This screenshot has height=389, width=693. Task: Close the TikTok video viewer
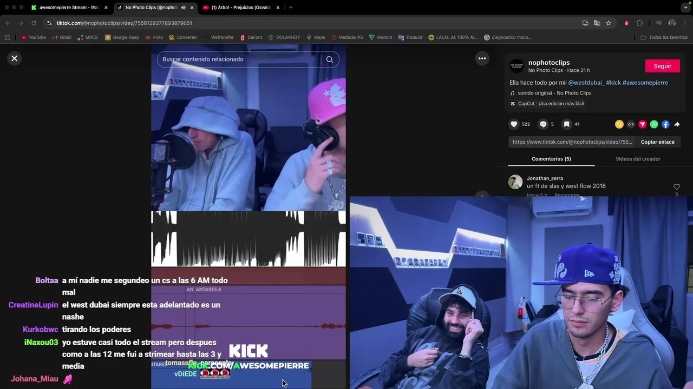click(15, 58)
